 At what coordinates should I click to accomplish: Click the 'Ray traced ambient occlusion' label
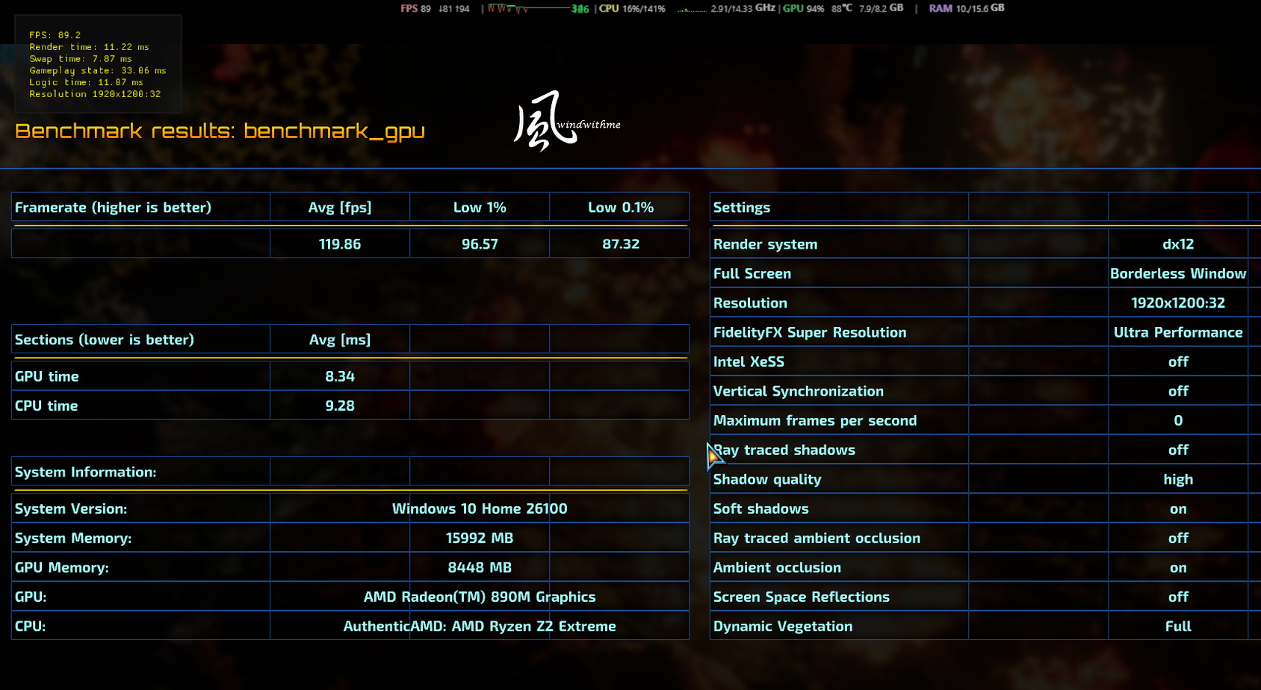click(817, 538)
